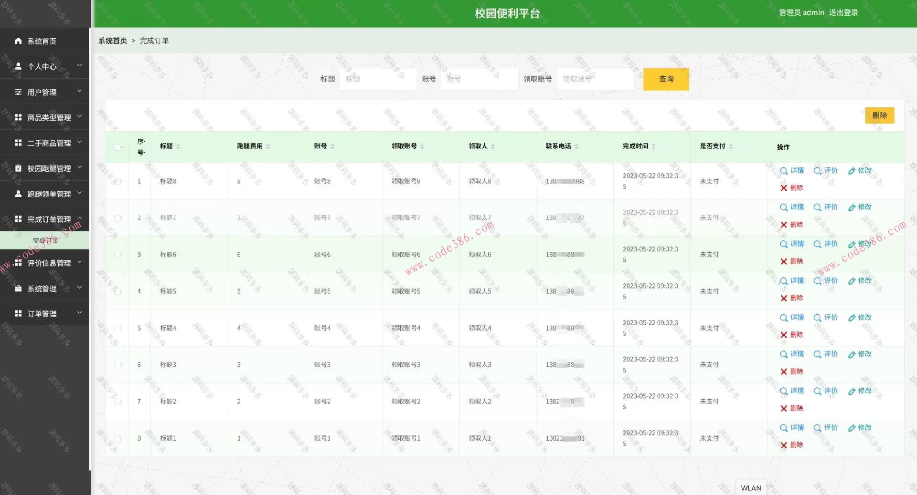Sort the table by 领取账号 column arrows
917x495 pixels.
point(422,146)
